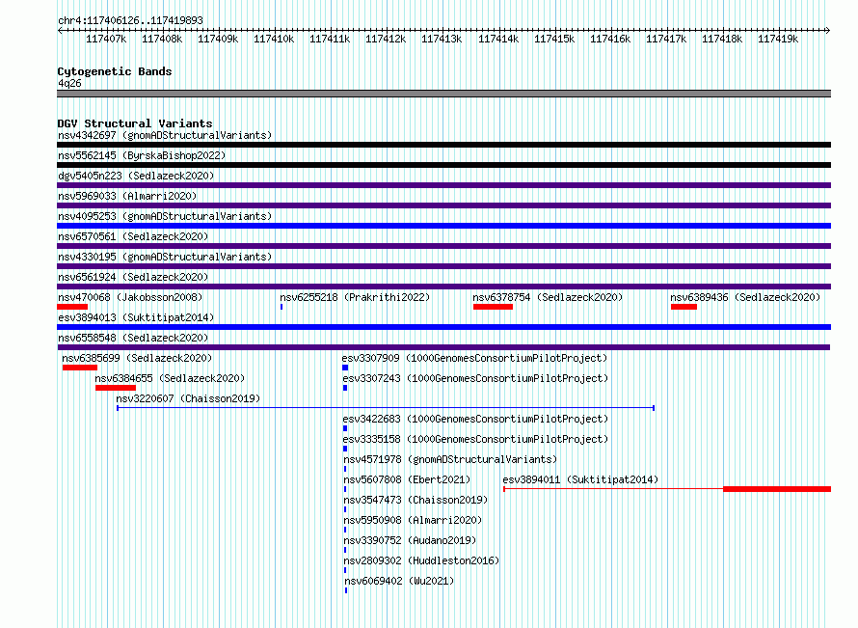Select the Cytogenetic Bands track heading
Image resolution: width=858 pixels, height=628 pixels.
(x=115, y=71)
